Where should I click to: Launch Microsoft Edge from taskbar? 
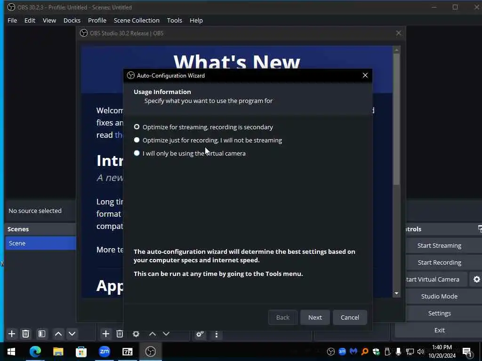[x=35, y=352]
